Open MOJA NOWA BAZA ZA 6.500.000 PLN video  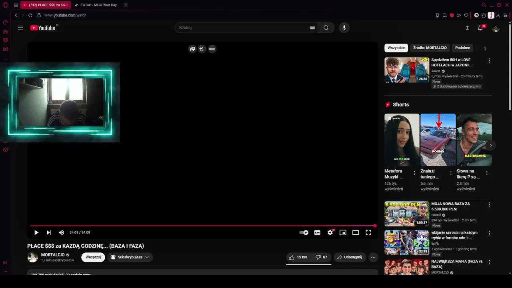[450, 206]
